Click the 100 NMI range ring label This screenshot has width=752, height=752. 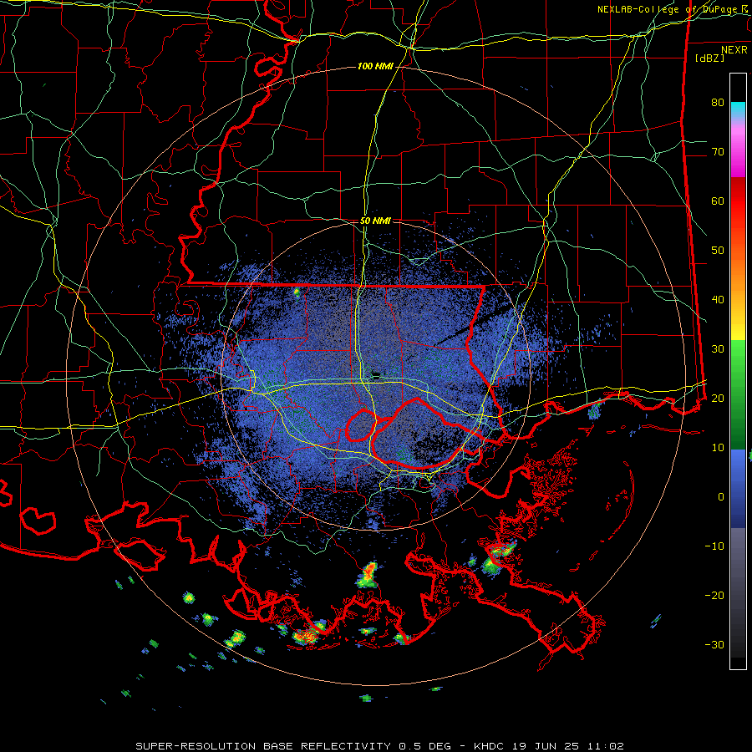[375, 66]
